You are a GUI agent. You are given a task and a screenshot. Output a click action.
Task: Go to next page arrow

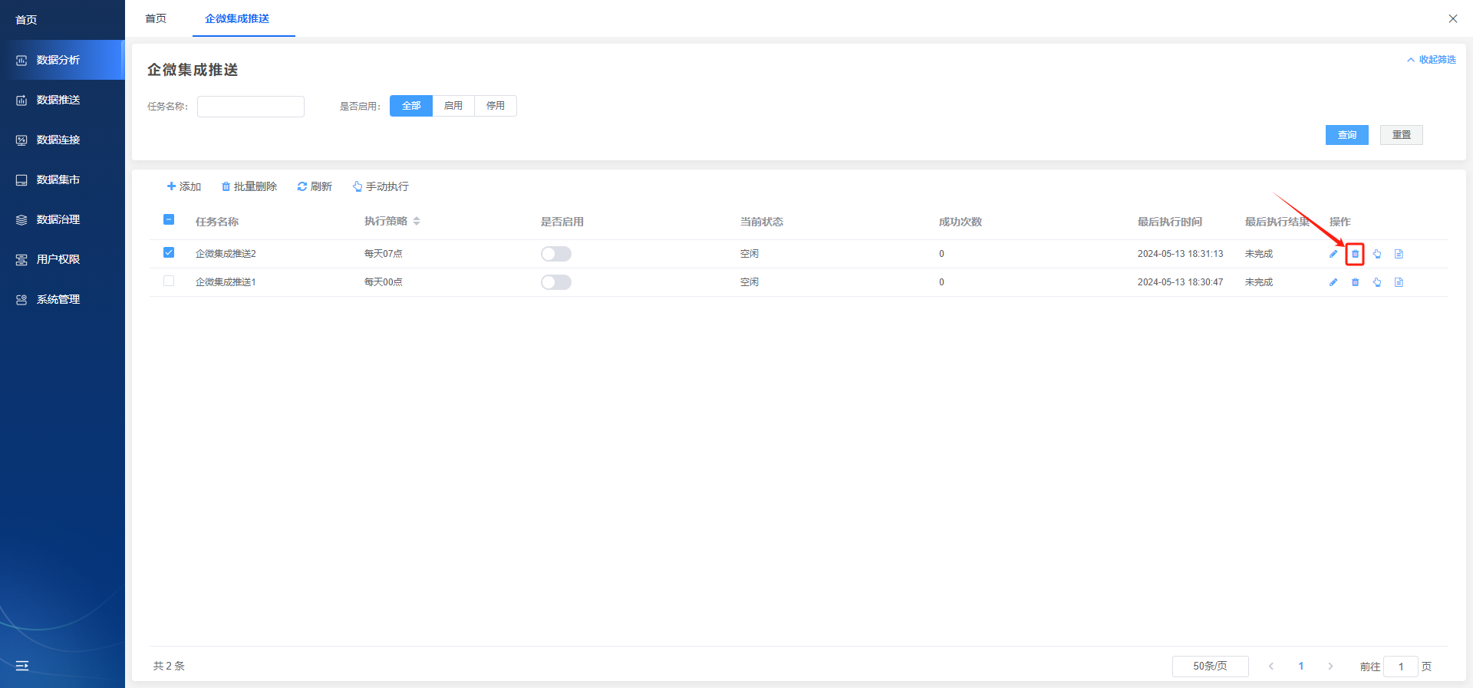coord(1330,667)
